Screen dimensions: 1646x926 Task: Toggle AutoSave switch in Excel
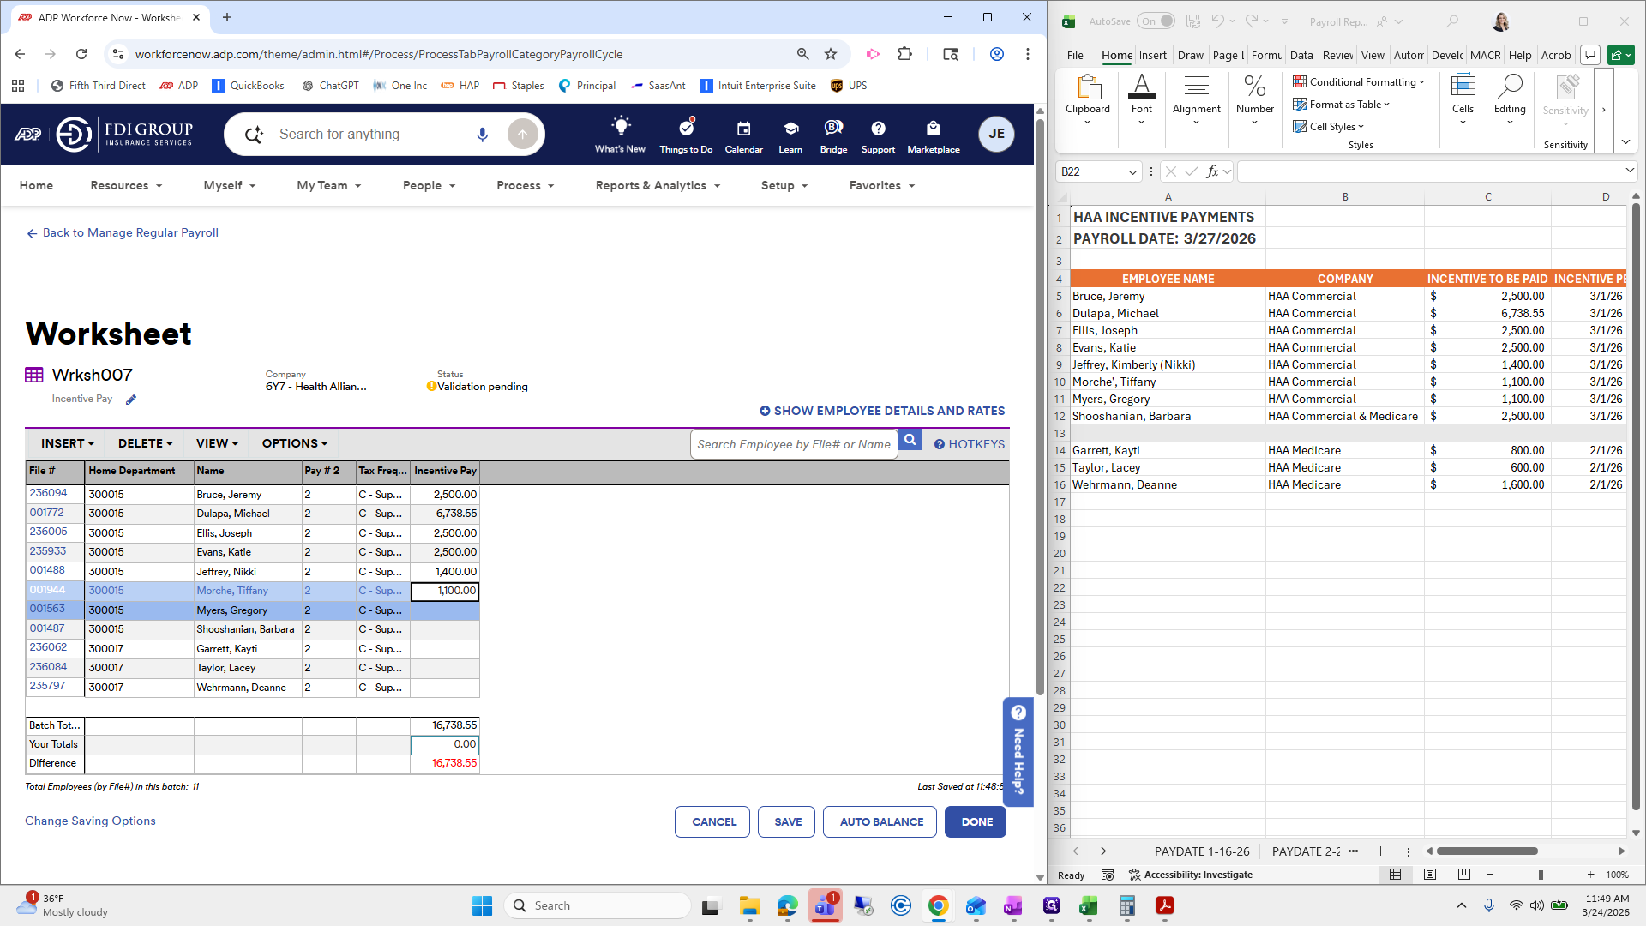1156,21
